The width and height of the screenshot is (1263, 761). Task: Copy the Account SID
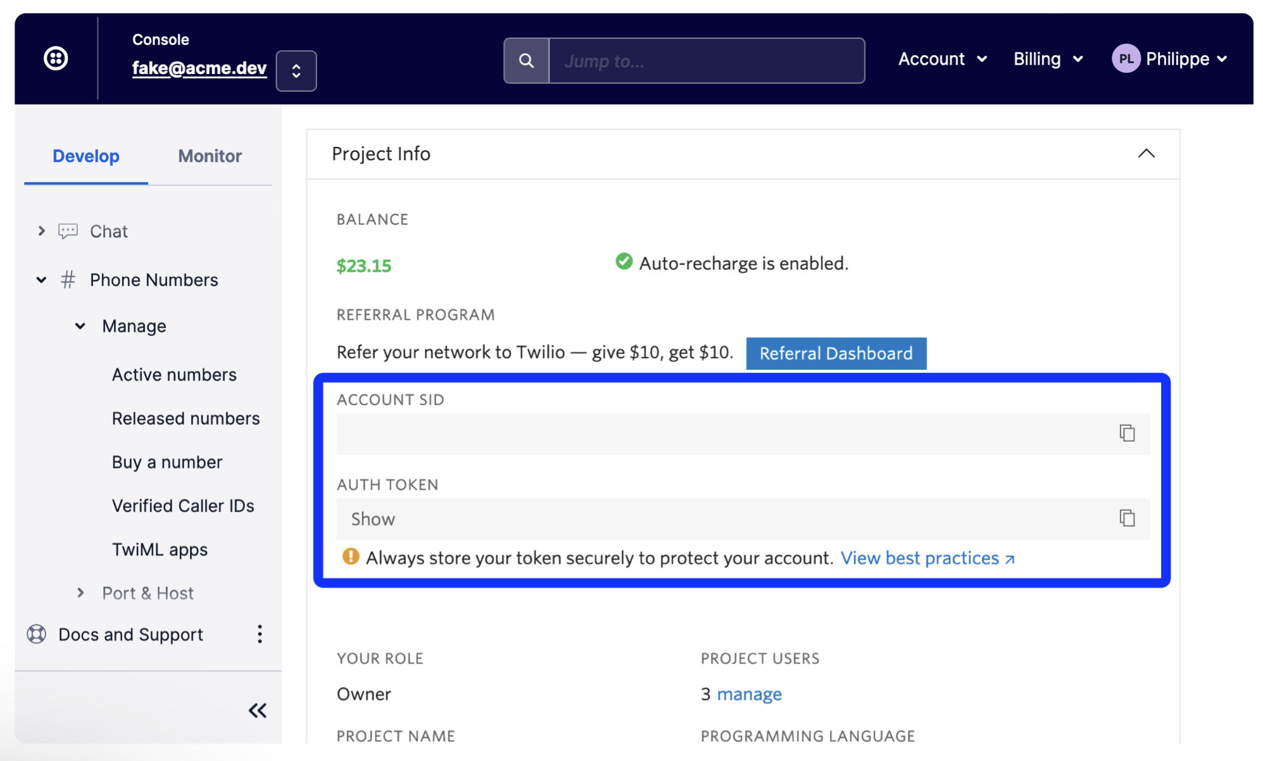1127,434
